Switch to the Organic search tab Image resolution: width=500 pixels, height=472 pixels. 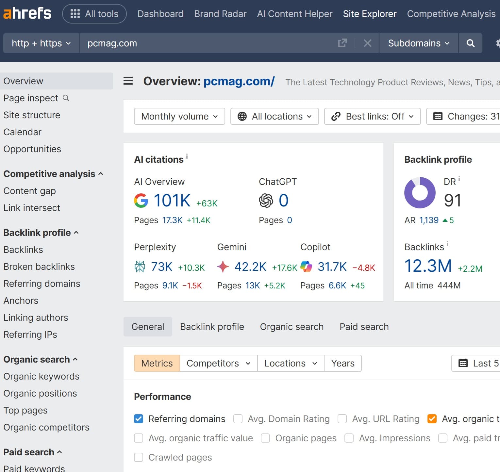[292, 326]
